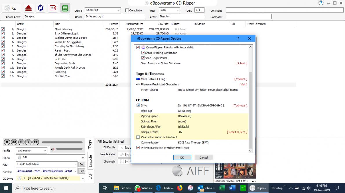
Task: Enable Read into Lead-in or Lead-out
Action: [138, 137]
